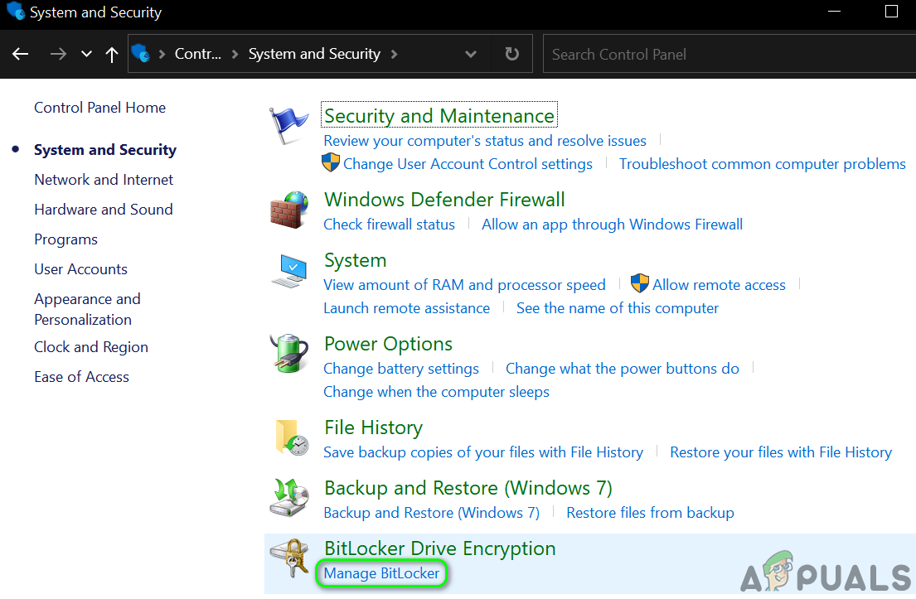Click the Search Control Panel field
Image resolution: width=916 pixels, height=599 pixels.
point(729,54)
